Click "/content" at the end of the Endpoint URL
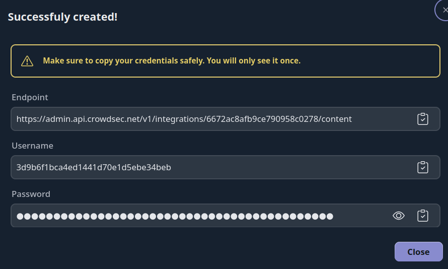448x269 pixels. coord(336,119)
